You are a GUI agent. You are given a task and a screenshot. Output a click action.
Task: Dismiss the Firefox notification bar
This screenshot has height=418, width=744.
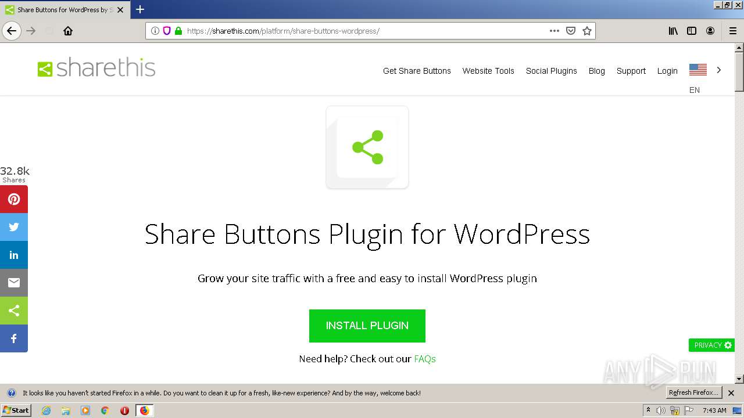pyautogui.click(x=731, y=393)
